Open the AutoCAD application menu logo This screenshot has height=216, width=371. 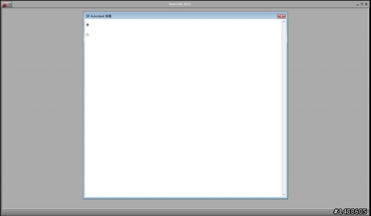[5, 5]
